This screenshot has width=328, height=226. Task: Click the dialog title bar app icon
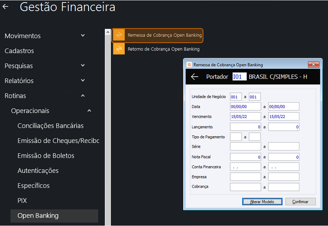[189, 64]
